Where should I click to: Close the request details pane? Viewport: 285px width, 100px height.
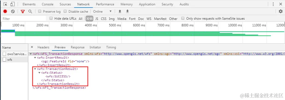[32, 47]
